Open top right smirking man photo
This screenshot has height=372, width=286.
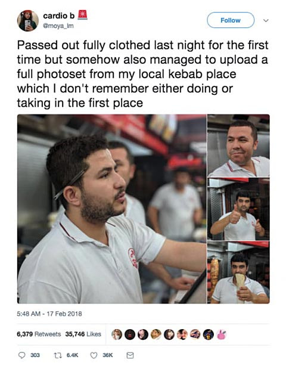[238, 145]
